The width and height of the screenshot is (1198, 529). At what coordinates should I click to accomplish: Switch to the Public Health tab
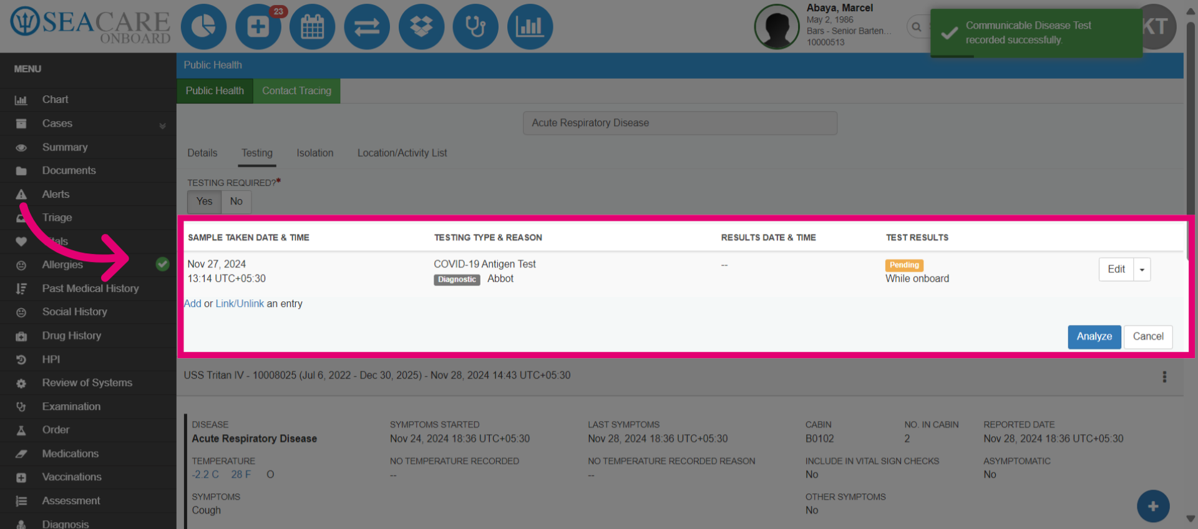[215, 90]
